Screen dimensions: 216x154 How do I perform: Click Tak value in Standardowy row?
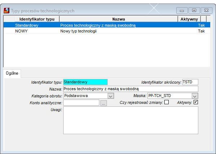pos(202,25)
